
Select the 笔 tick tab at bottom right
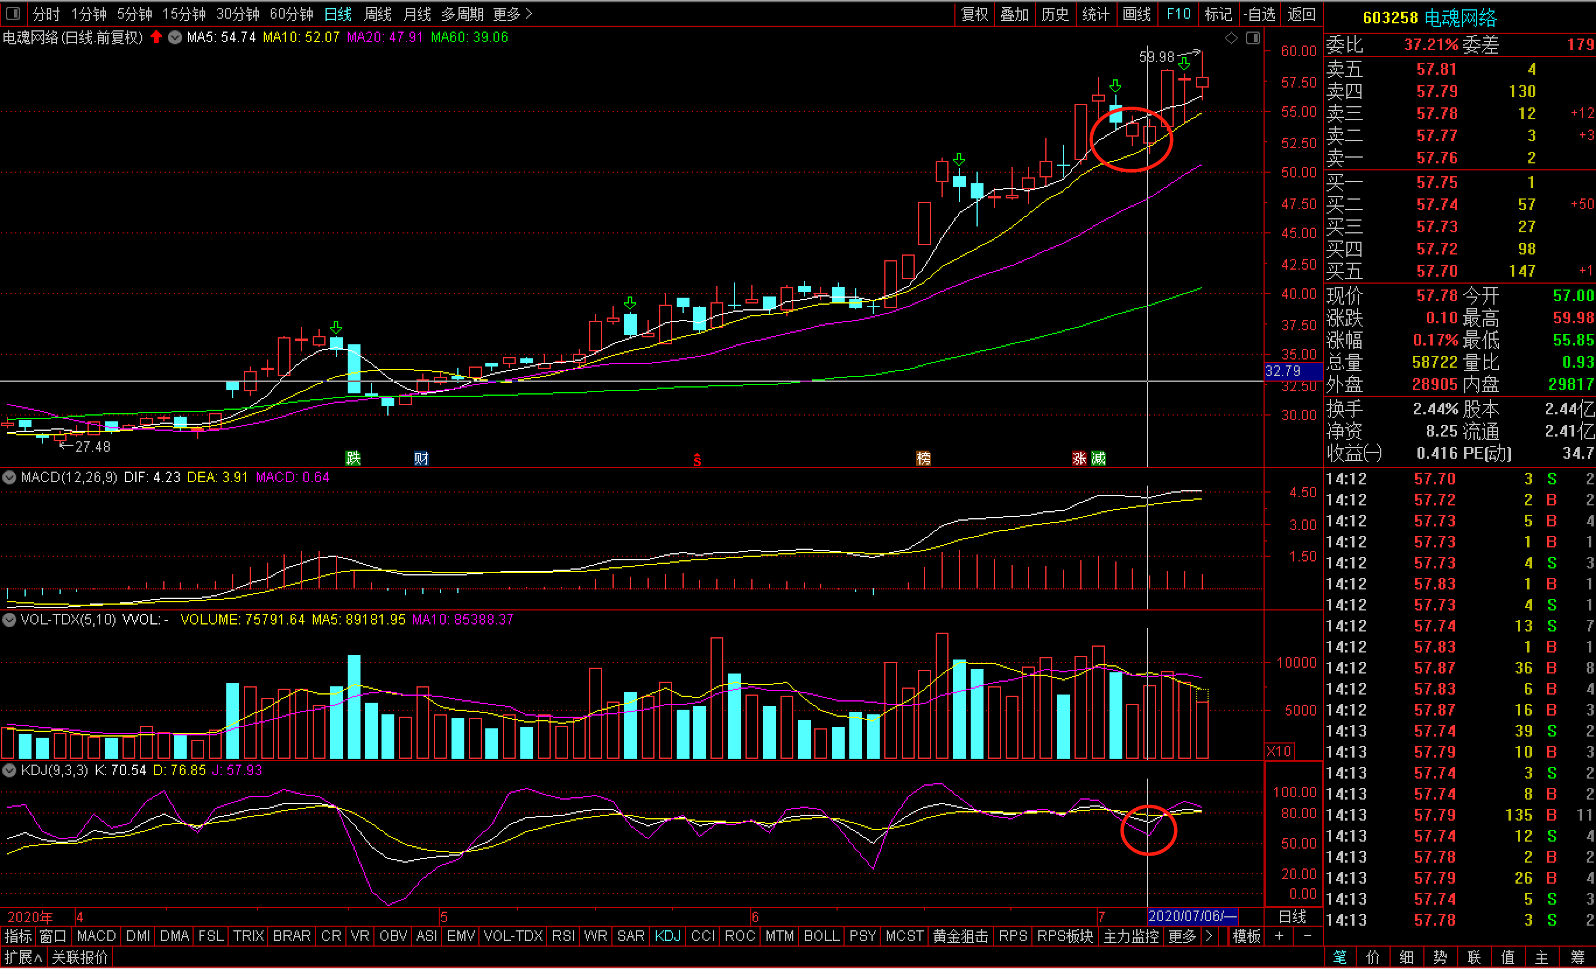click(1339, 958)
